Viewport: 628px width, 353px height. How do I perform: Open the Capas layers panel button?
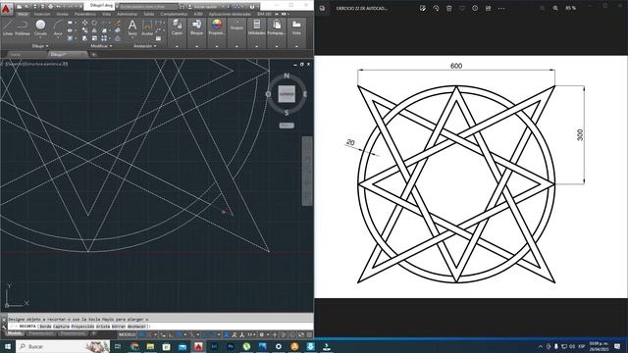pyautogui.click(x=177, y=26)
